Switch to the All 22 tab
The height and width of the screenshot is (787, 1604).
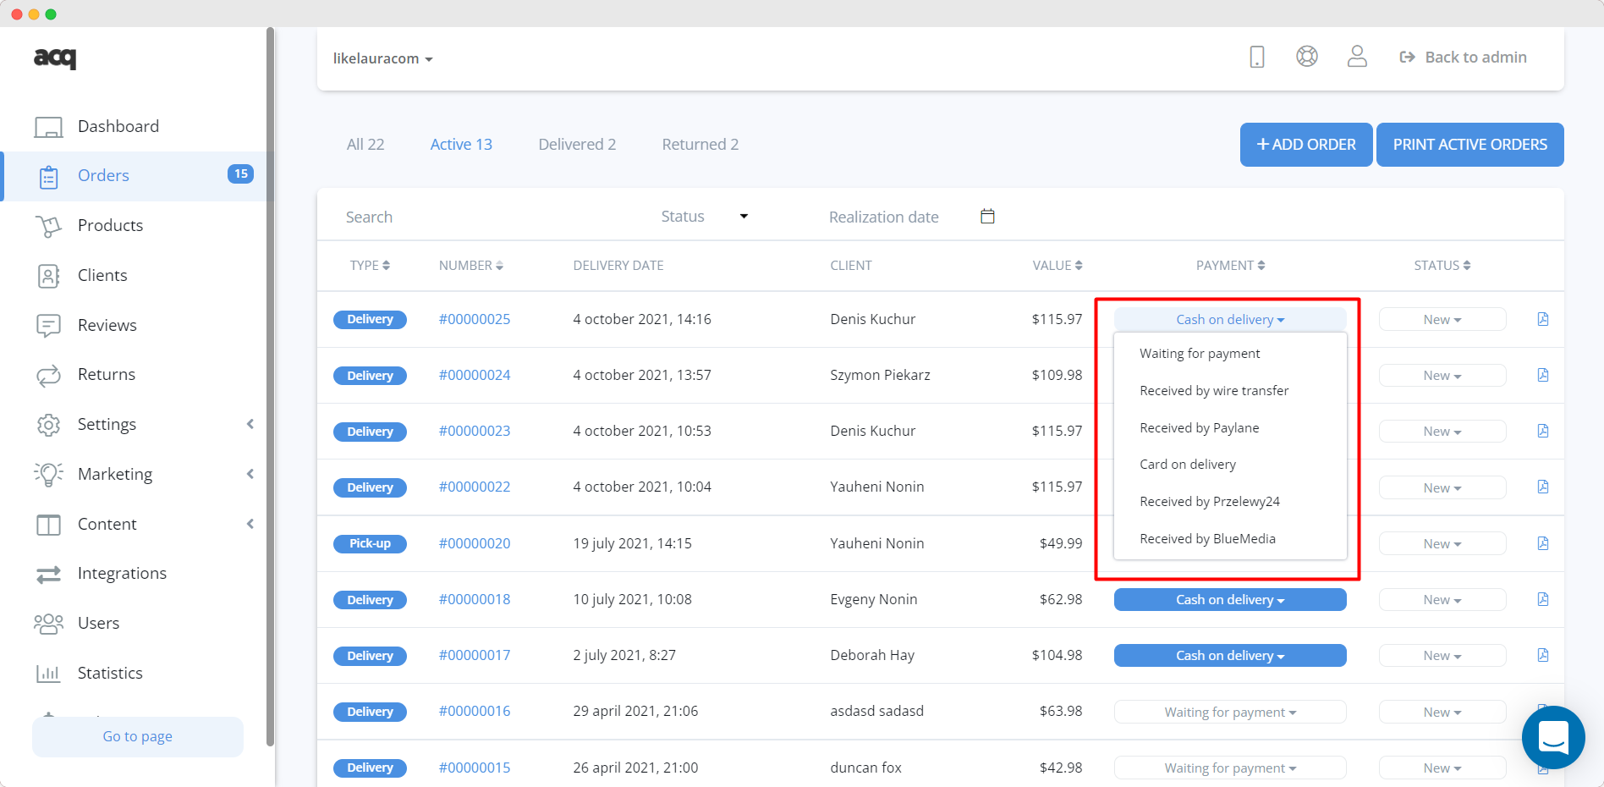(x=365, y=145)
